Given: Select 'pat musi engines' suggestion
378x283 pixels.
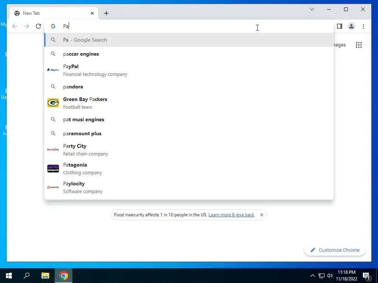Looking at the screenshot, I should point(189,120).
